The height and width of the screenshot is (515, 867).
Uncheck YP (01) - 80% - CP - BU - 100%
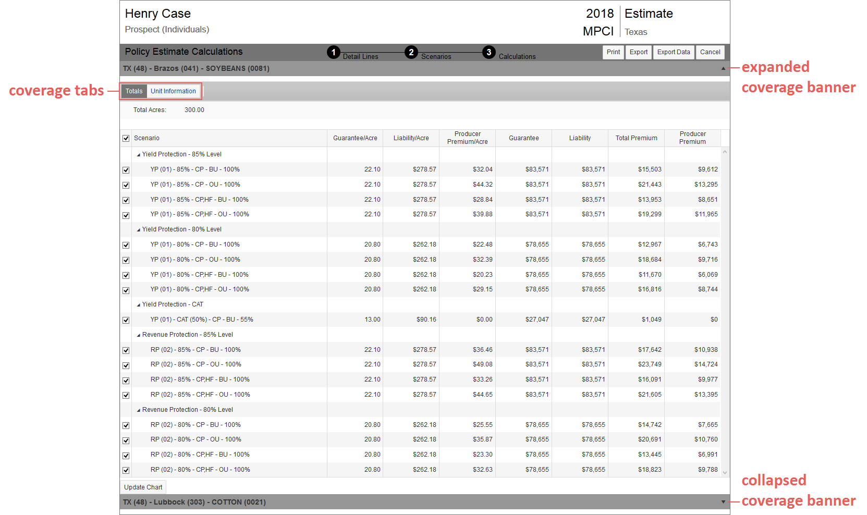click(x=126, y=245)
